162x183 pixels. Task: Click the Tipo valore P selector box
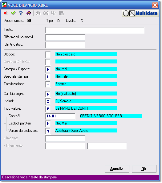(48, 109)
